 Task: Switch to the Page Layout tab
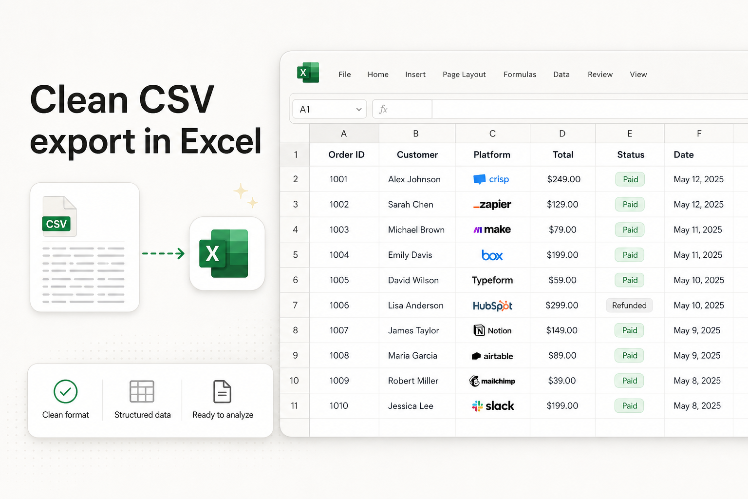(x=464, y=75)
